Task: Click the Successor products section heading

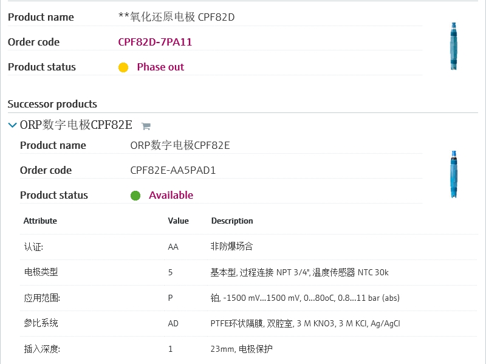Action: [x=52, y=104]
